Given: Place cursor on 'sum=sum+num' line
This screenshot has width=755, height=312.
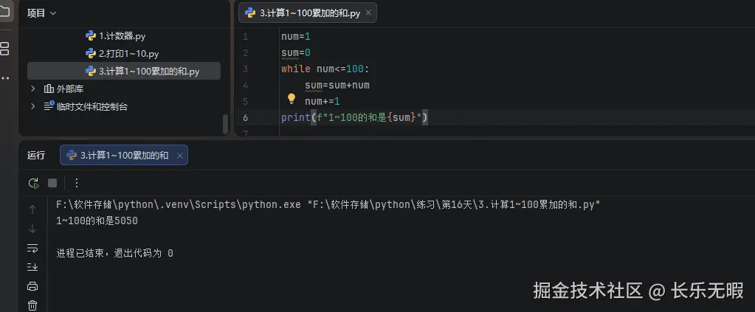Looking at the screenshot, I should click(x=337, y=86).
